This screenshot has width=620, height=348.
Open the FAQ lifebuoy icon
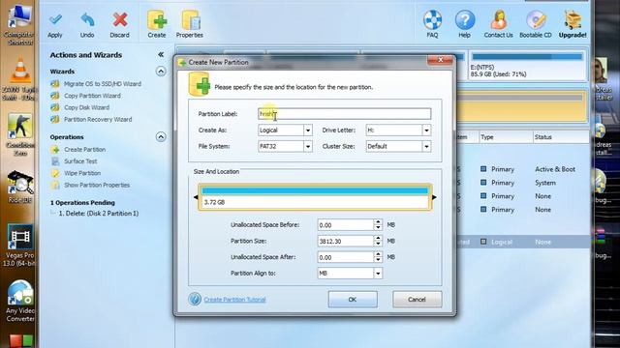[432, 19]
